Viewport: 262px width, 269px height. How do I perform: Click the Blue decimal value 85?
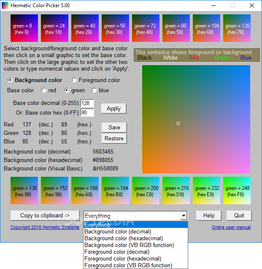point(25,141)
